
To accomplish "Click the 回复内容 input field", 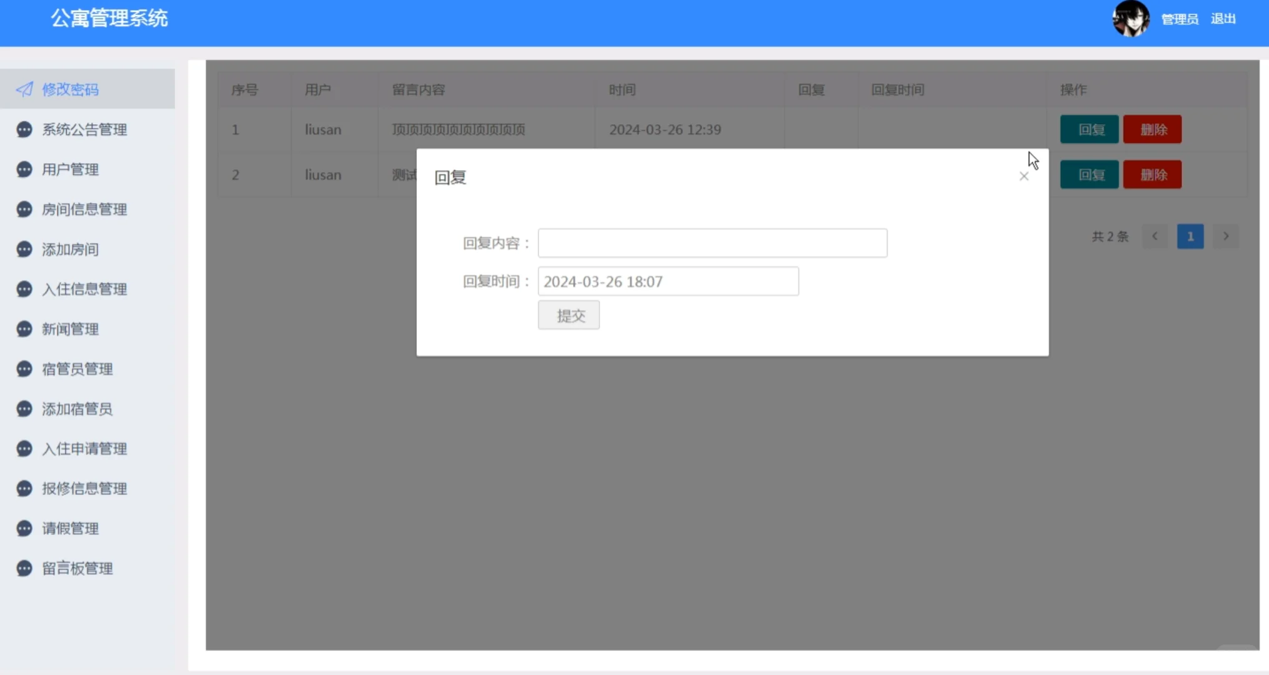I will pyautogui.click(x=712, y=242).
